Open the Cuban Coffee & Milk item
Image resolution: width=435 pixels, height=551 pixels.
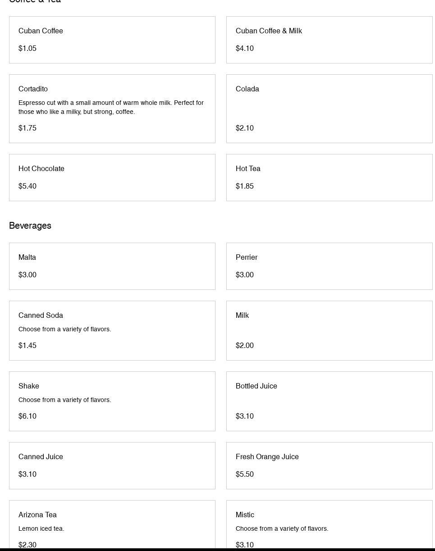tap(330, 40)
